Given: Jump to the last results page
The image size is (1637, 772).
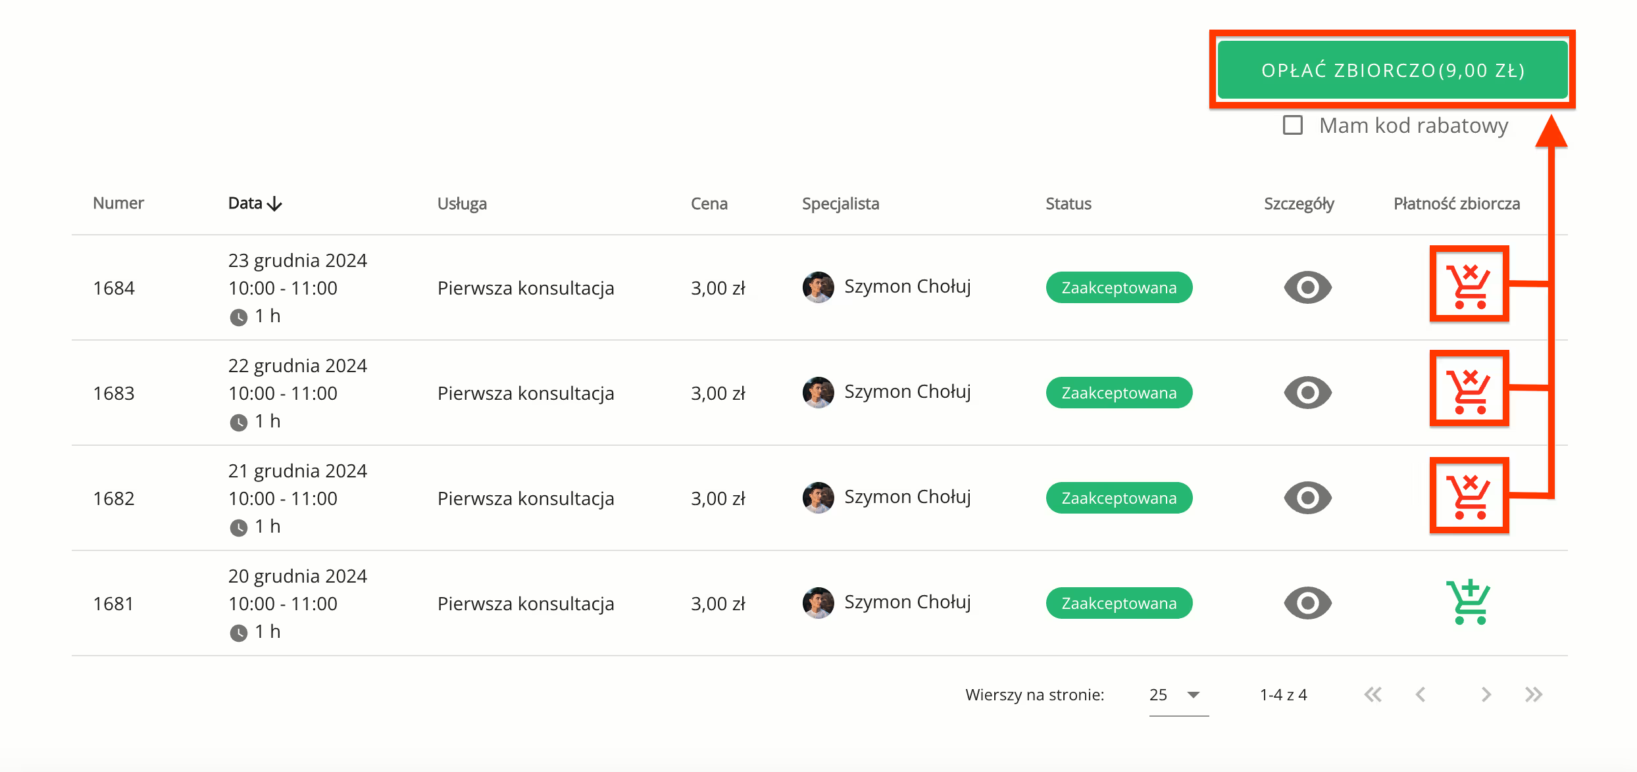Looking at the screenshot, I should (1534, 694).
